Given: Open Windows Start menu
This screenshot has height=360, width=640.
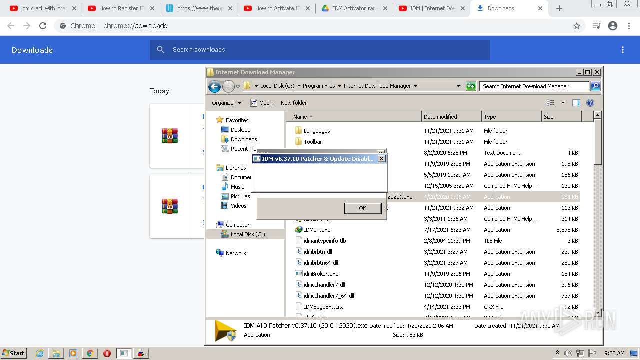Looking at the screenshot, I should [x=13, y=353].
